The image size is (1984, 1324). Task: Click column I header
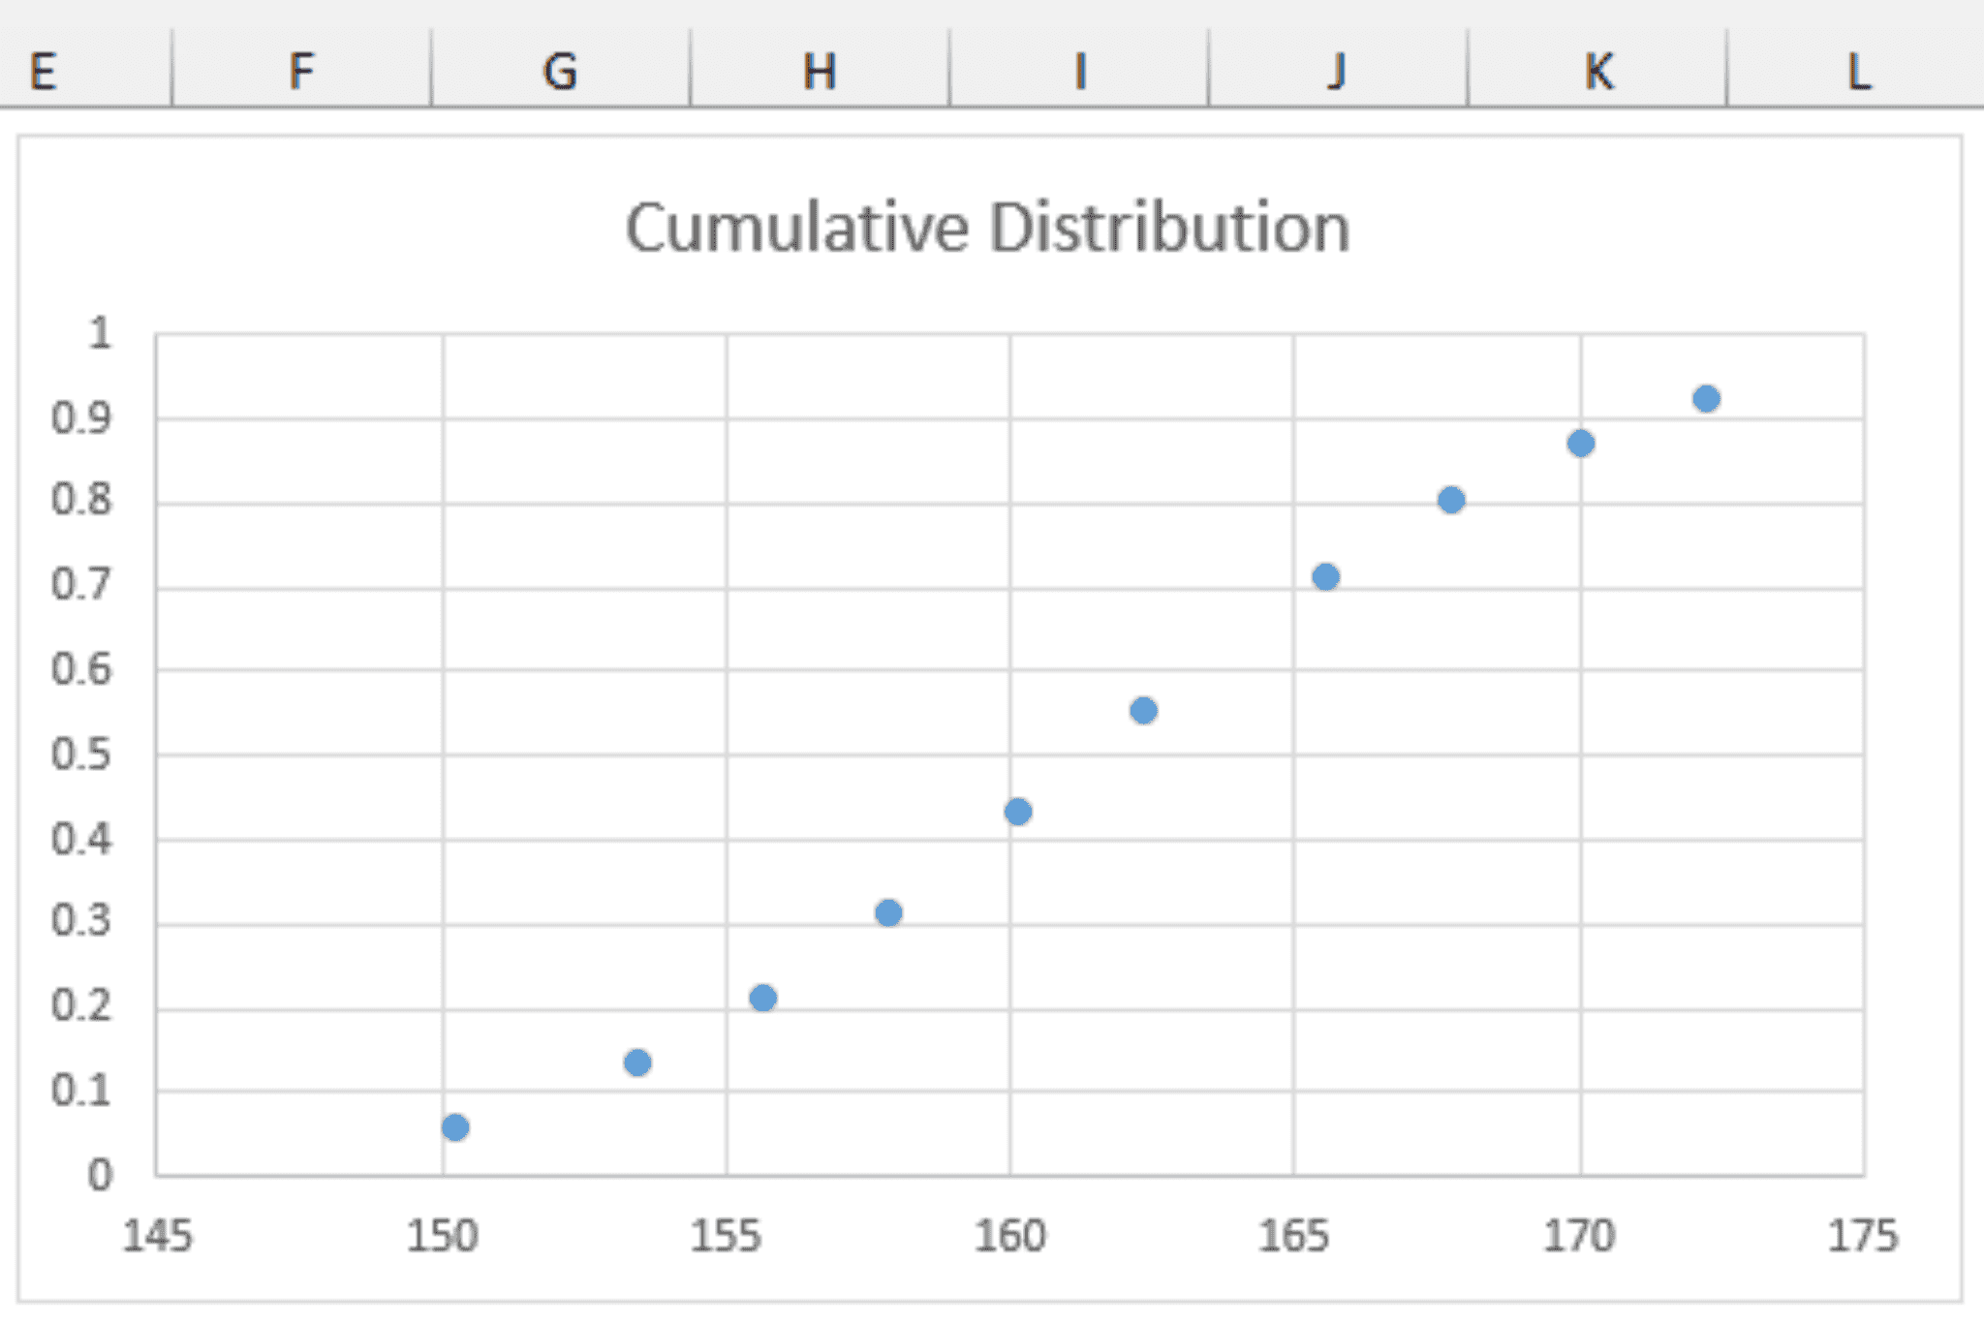pos(1079,71)
